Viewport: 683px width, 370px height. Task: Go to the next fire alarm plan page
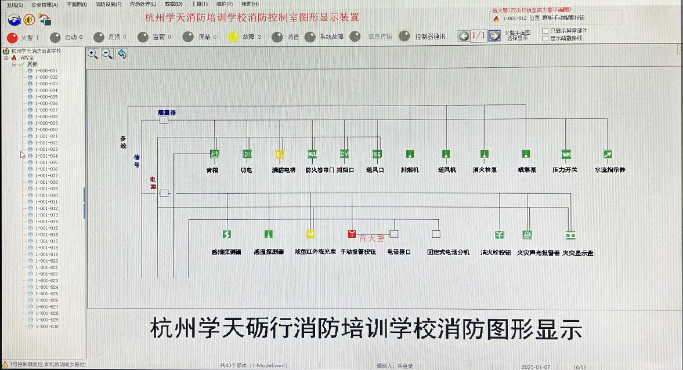[x=494, y=36]
